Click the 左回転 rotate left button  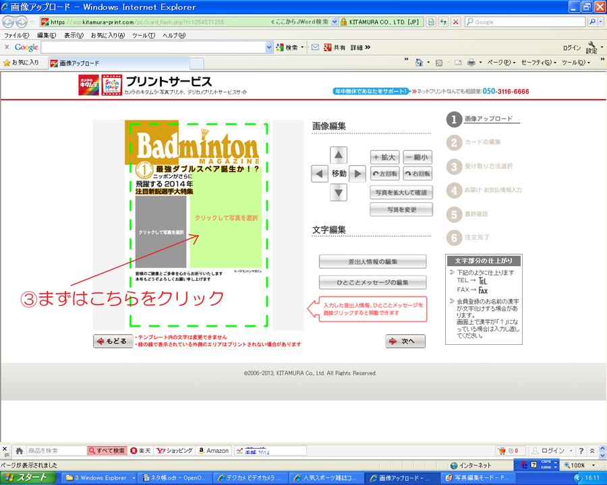pos(385,173)
